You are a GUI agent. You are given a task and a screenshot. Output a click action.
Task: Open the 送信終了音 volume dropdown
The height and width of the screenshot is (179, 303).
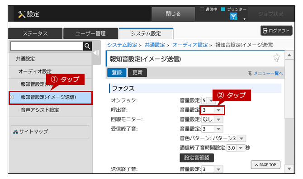[x=212, y=170]
